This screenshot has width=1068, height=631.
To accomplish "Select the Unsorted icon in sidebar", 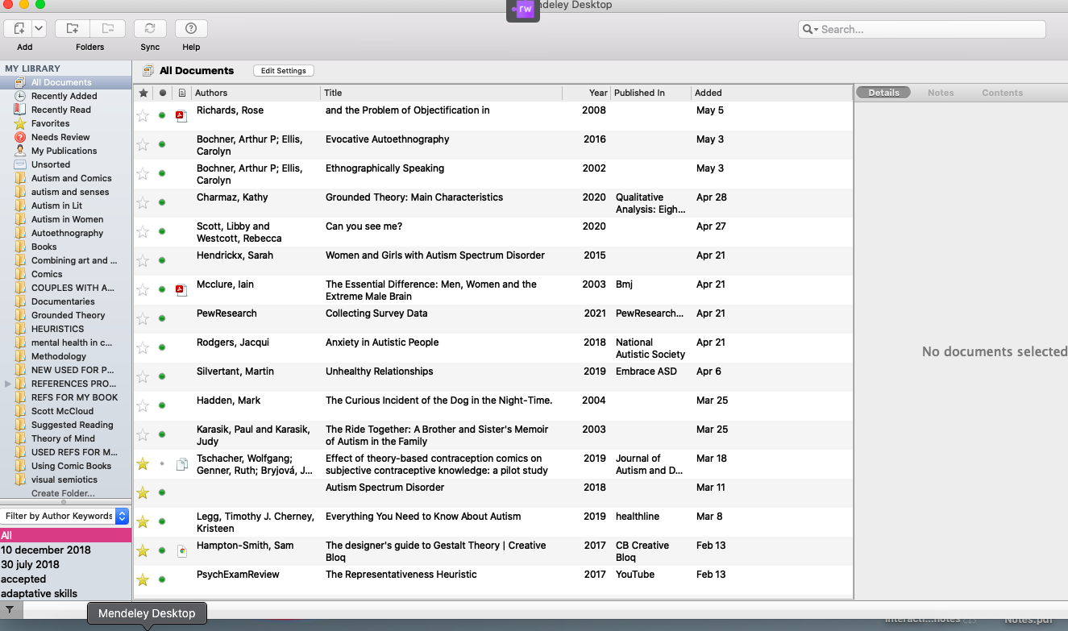I will point(20,164).
